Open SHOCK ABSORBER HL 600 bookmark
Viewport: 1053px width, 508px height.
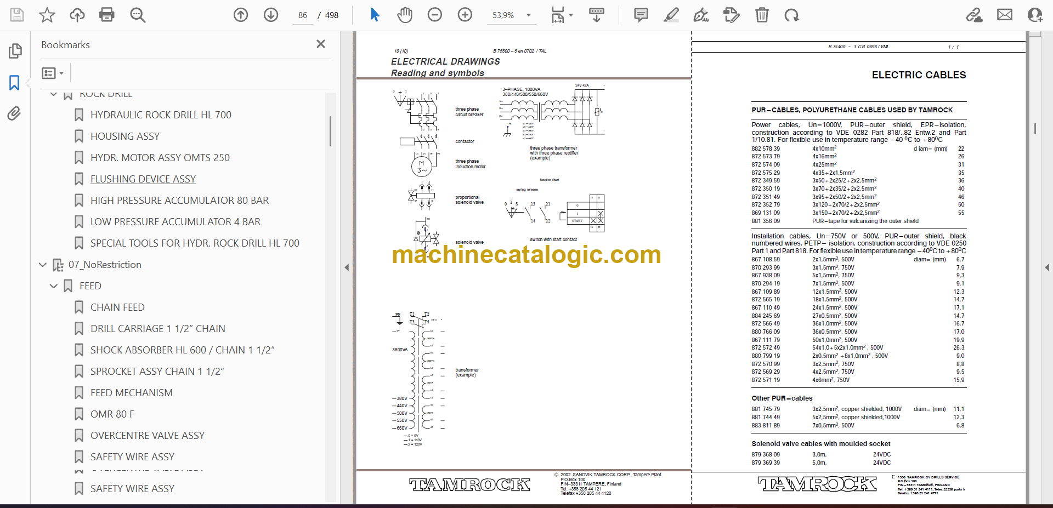pos(182,350)
